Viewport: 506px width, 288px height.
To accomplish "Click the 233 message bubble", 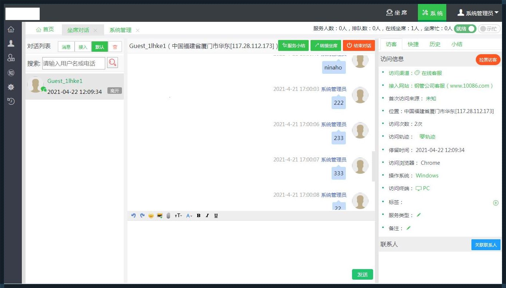I will click(339, 138).
